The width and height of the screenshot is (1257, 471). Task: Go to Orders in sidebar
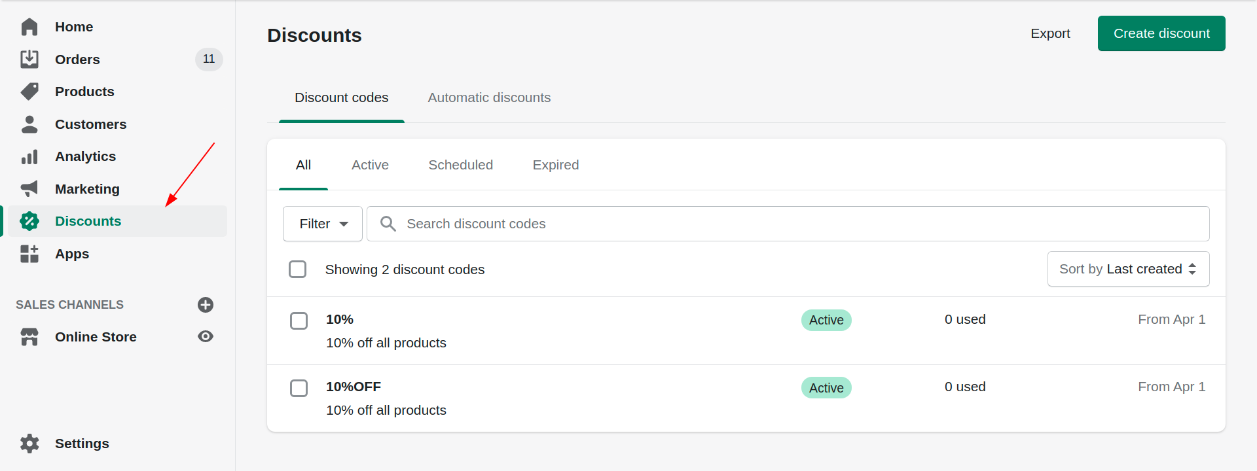click(77, 60)
